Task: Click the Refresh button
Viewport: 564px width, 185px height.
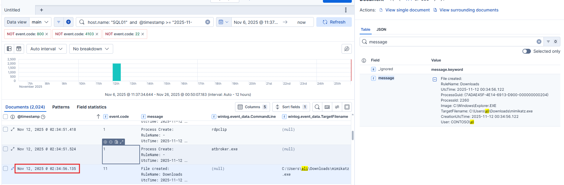Action: click(x=334, y=22)
